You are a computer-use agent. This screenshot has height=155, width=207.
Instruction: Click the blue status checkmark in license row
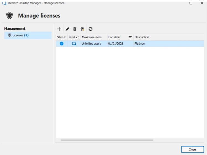tap(61, 44)
